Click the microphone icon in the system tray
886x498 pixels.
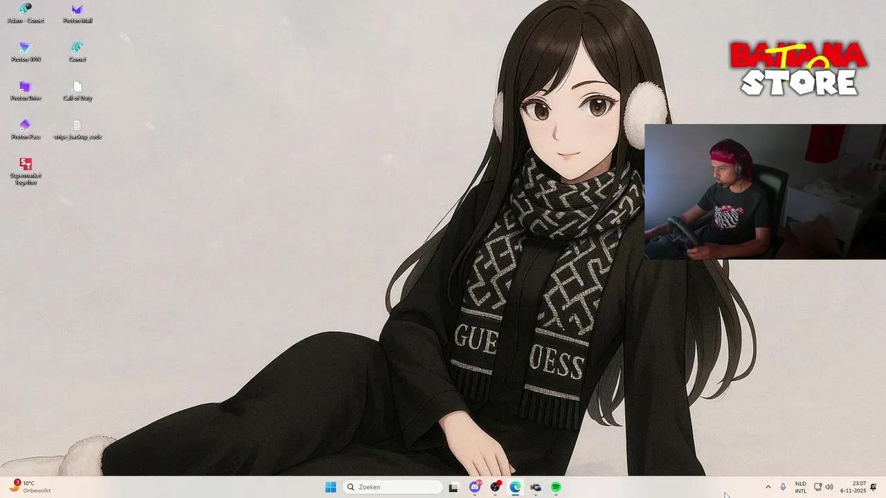click(783, 487)
